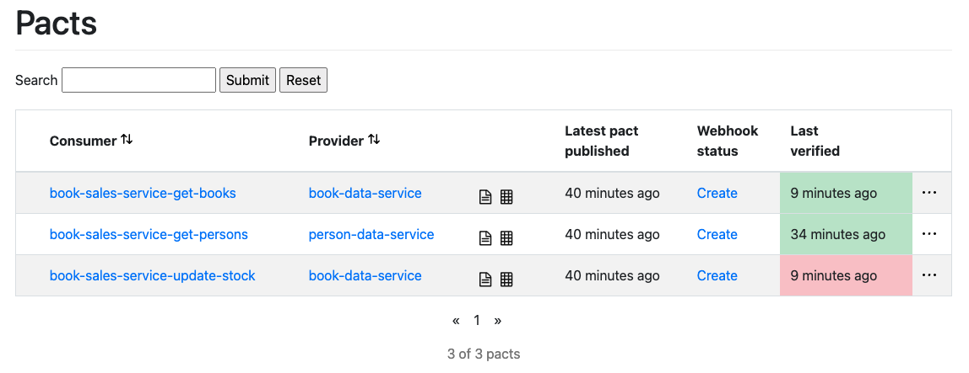The image size is (969, 373).
Task: Open matrix grid icon in get-persons row
Action: (x=506, y=238)
